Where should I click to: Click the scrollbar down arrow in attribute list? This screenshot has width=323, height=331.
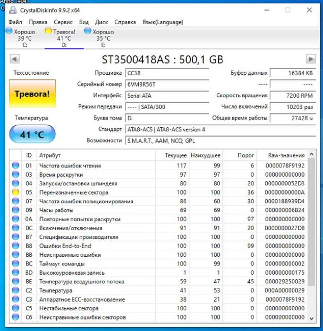[x=311, y=318]
